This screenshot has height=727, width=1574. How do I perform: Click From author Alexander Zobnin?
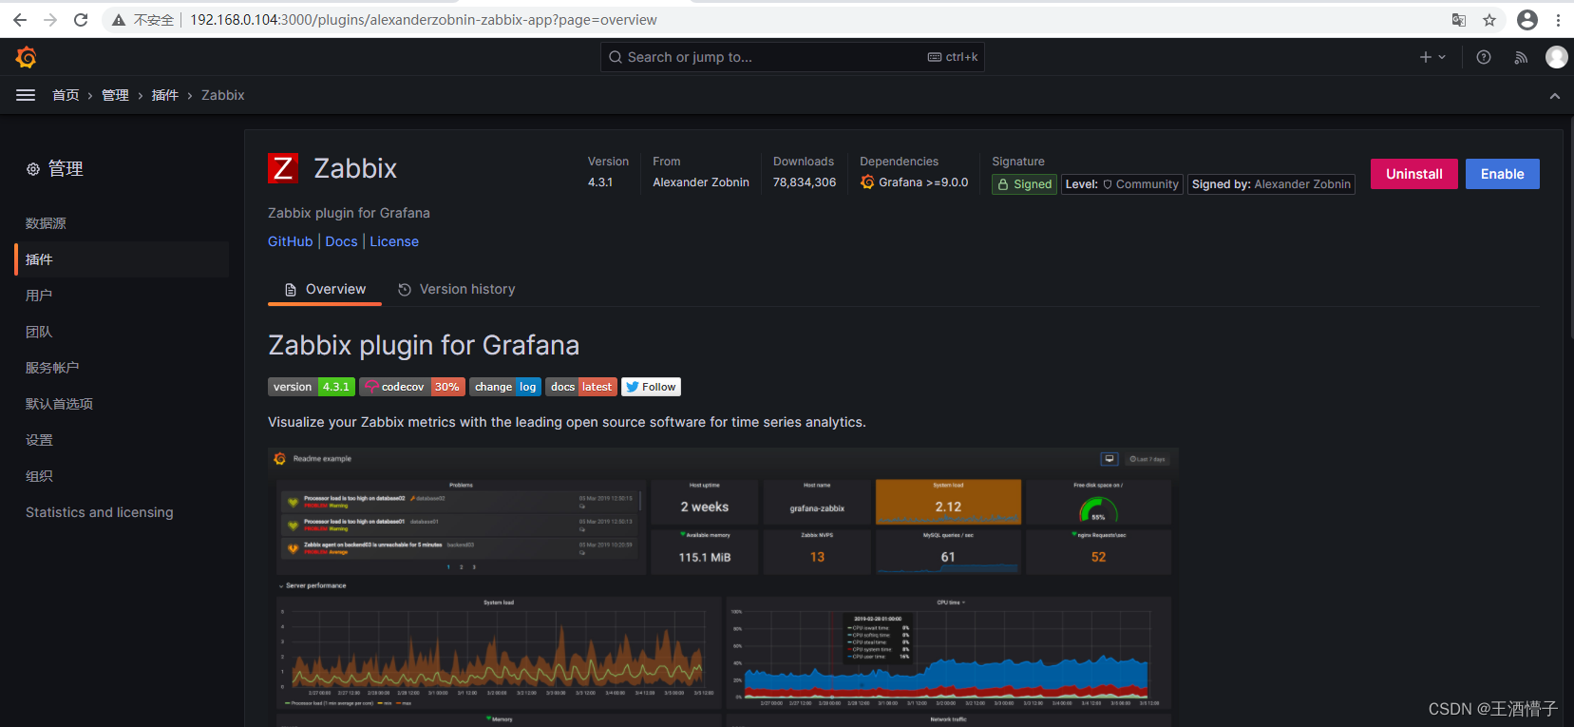click(x=701, y=182)
